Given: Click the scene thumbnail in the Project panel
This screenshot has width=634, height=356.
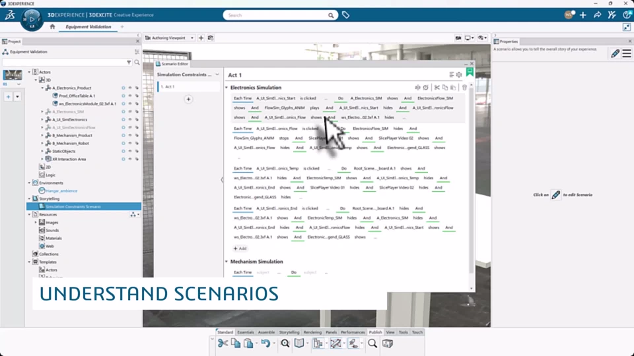Looking at the screenshot, I should pos(13,74).
